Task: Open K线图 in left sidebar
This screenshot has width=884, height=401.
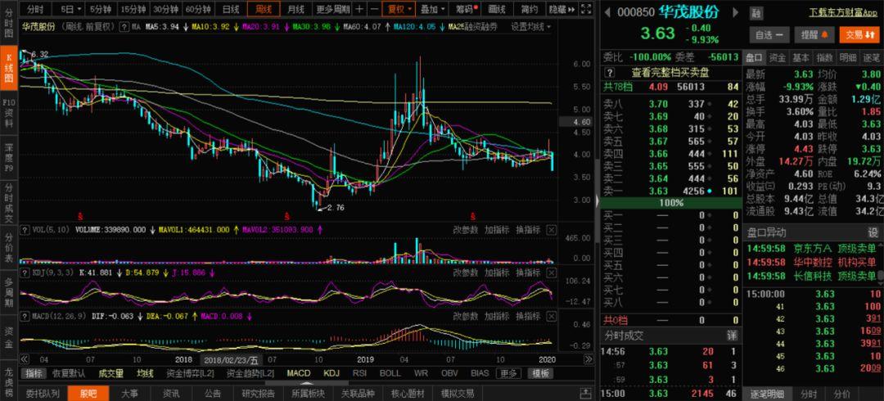Action: [9, 67]
